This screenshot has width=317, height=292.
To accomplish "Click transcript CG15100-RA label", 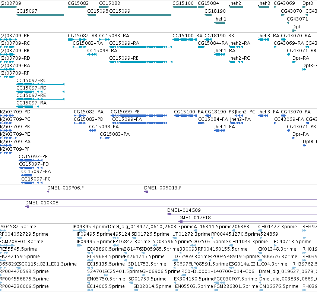I will click(187, 36).
